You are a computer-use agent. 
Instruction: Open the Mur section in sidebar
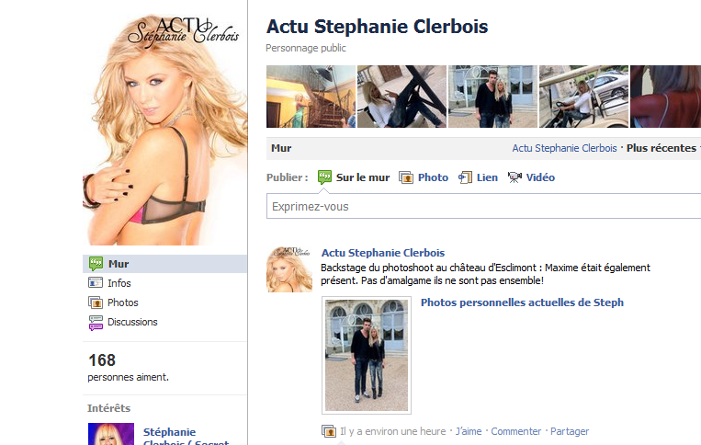(165, 264)
